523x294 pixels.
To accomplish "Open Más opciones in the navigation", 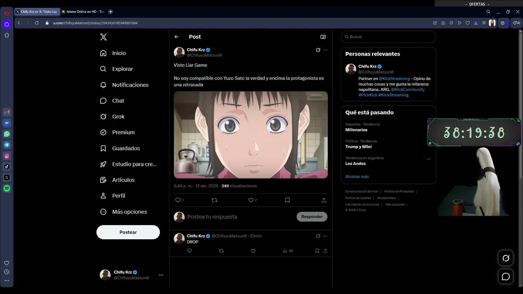I will 124,212.
